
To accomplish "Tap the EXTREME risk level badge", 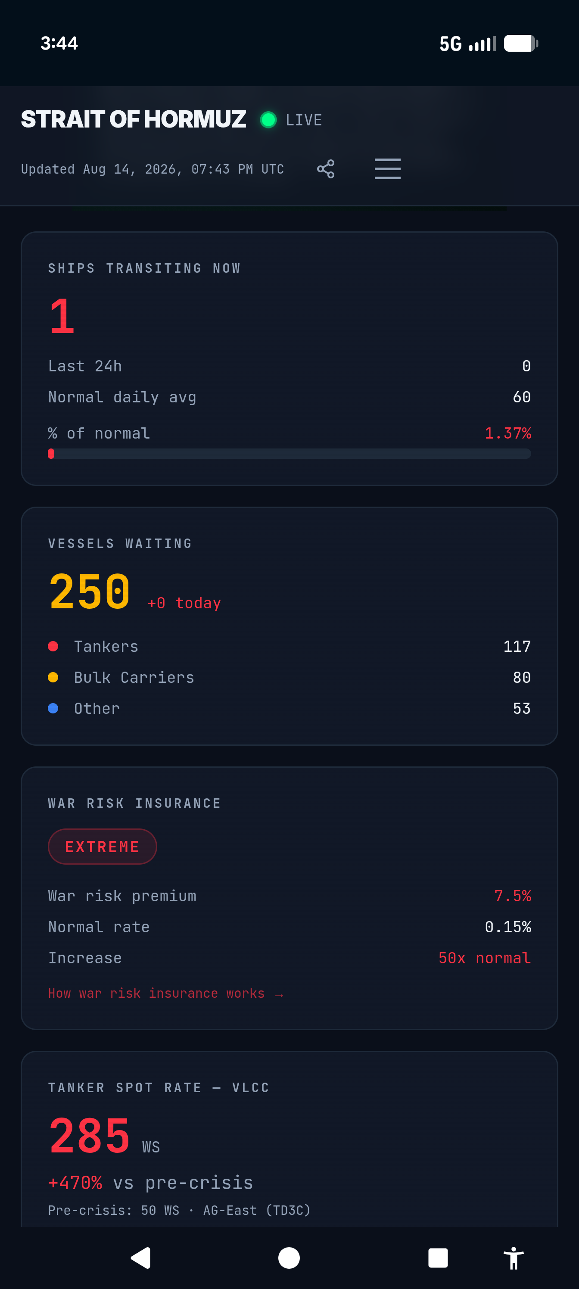I will [103, 846].
